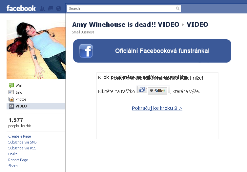Click Subscribe via SMS
Image resolution: width=247 pixels, height=172 pixels.
pos(22,142)
